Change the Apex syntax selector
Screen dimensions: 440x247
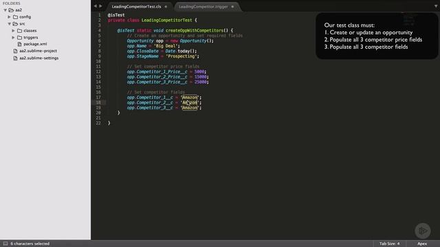pos(422,244)
